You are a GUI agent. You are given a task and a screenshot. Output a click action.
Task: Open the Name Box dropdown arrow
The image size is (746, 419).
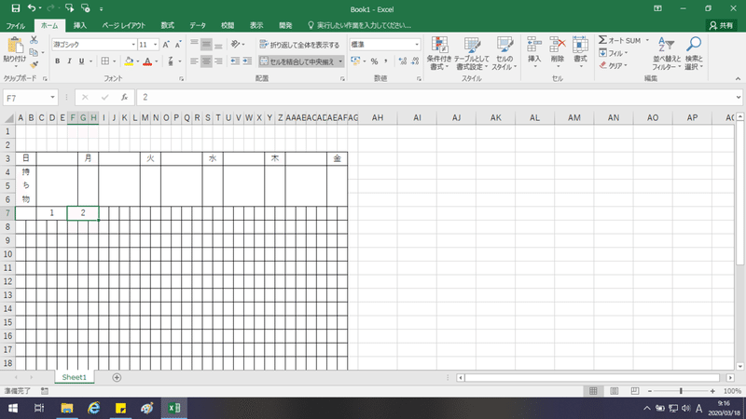point(52,98)
